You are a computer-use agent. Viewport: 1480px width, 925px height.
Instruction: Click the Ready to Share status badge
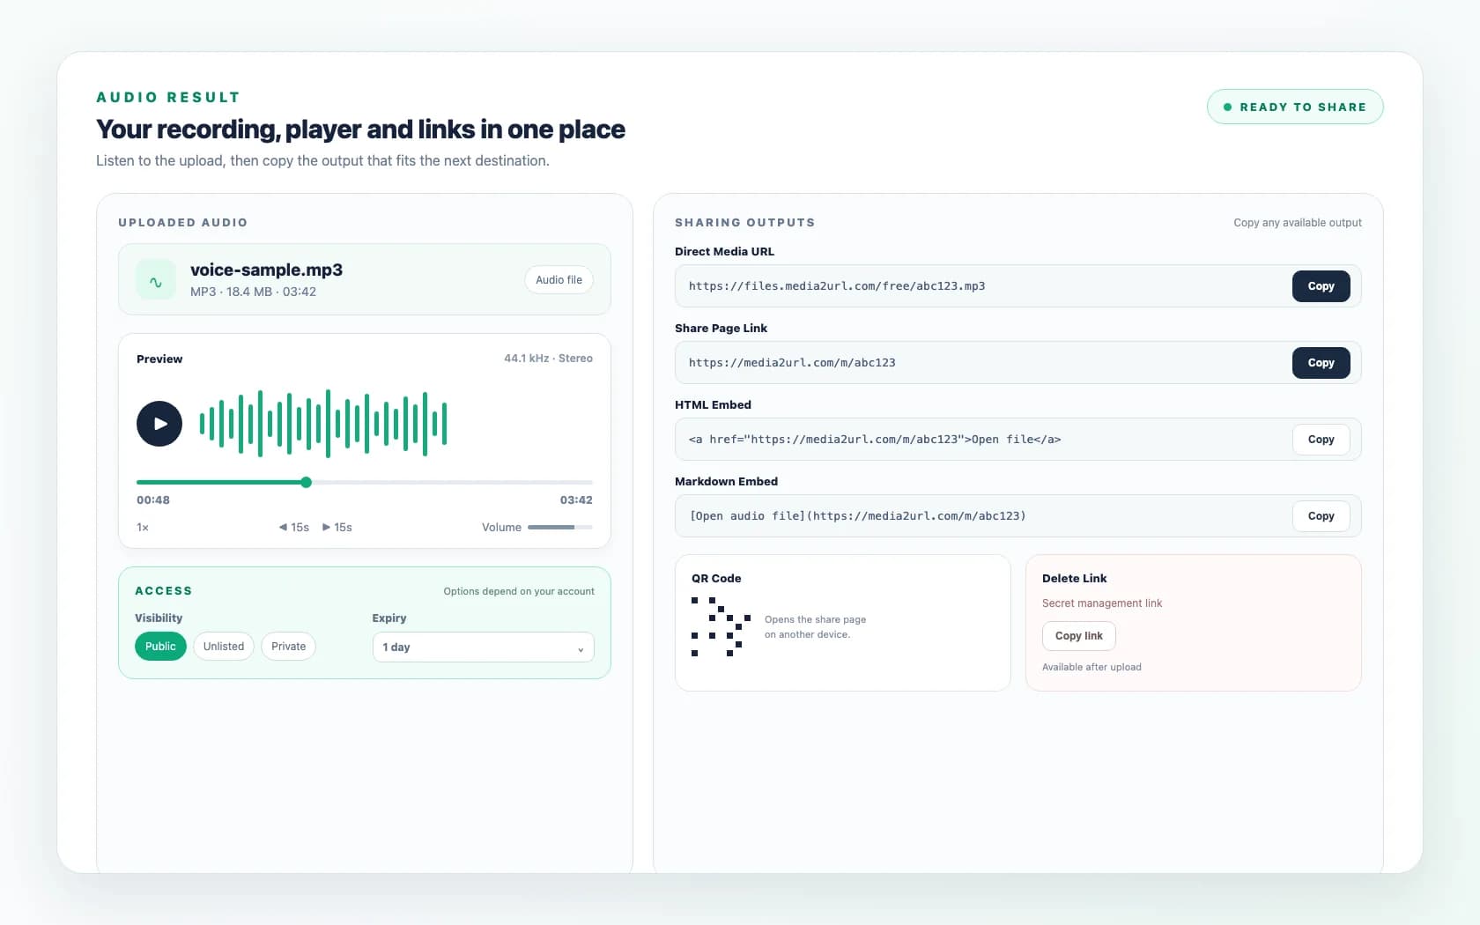1295,107
